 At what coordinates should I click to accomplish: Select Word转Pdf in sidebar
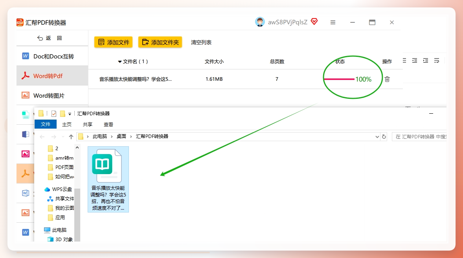[x=52, y=76]
